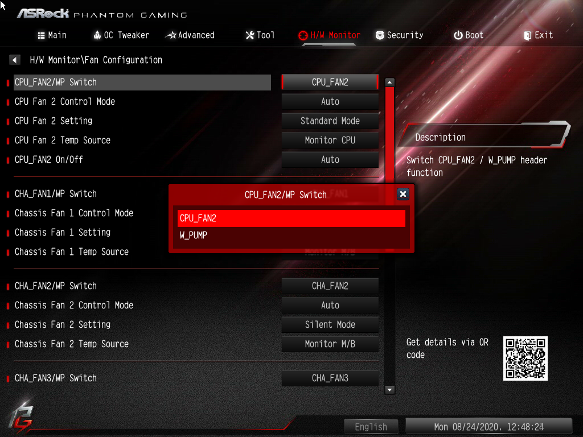Open Chassis Fan 2 Setting Silent Mode dropdown
Screen dimensions: 583x437
330,324
